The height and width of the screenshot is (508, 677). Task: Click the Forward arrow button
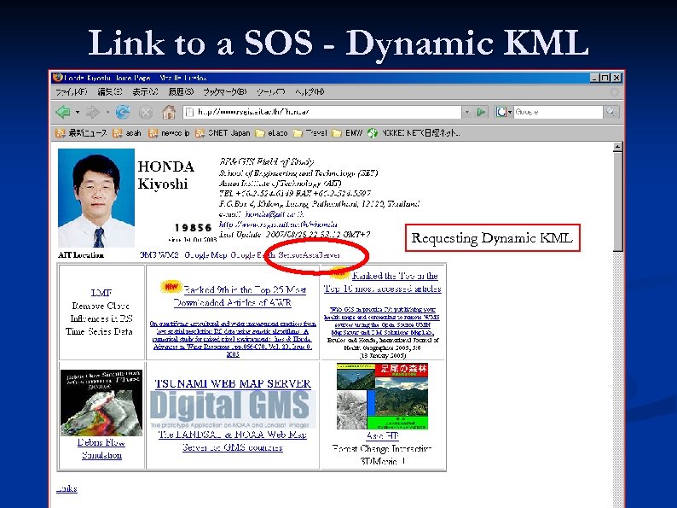(92, 113)
